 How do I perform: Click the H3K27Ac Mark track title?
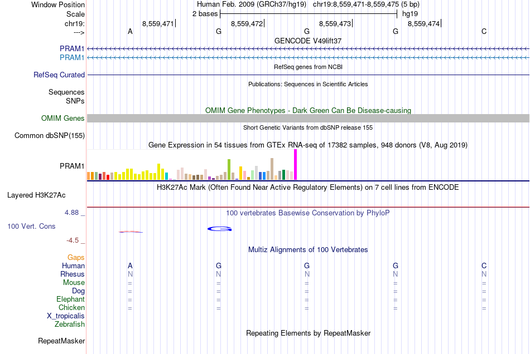click(x=308, y=187)
